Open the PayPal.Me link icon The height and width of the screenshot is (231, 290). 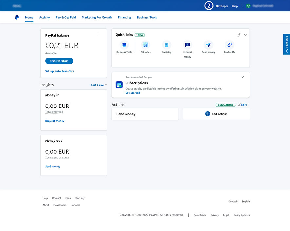(x=229, y=45)
